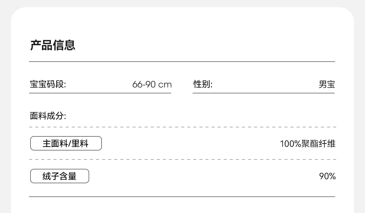
Task: Click the blank card area below bottom divider
Action: pos(182,205)
